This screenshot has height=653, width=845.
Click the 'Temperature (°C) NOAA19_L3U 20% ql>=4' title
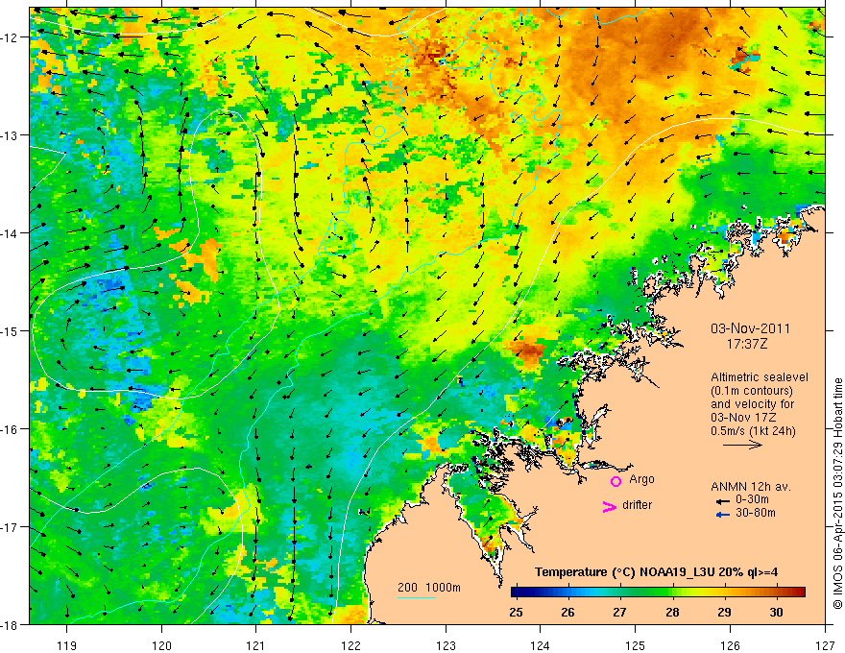coord(657,572)
